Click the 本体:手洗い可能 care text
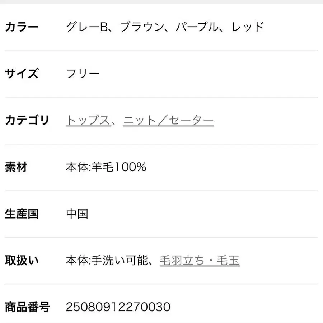This screenshot has height=323, width=323. (107, 261)
